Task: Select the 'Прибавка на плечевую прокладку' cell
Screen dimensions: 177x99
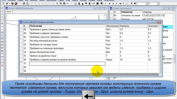Action: coord(67,48)
